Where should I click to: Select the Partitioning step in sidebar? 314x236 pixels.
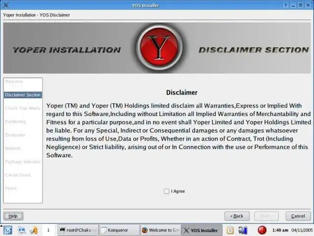click(15, 121)
